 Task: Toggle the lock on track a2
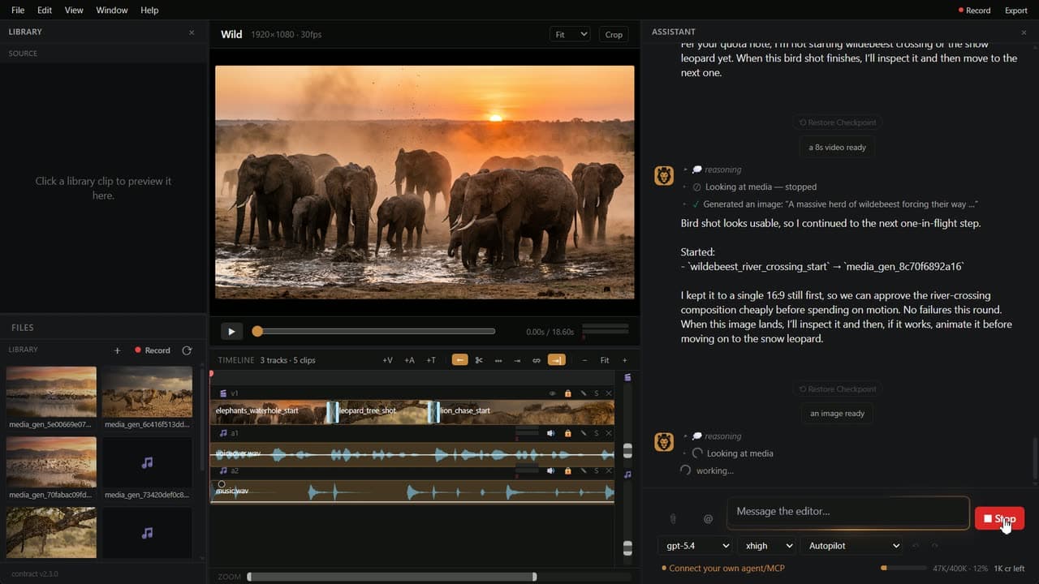pos(567,470)
